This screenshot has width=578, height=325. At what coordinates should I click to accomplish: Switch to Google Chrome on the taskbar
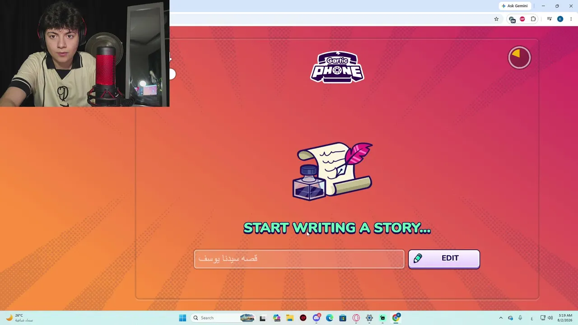[396, 318]
